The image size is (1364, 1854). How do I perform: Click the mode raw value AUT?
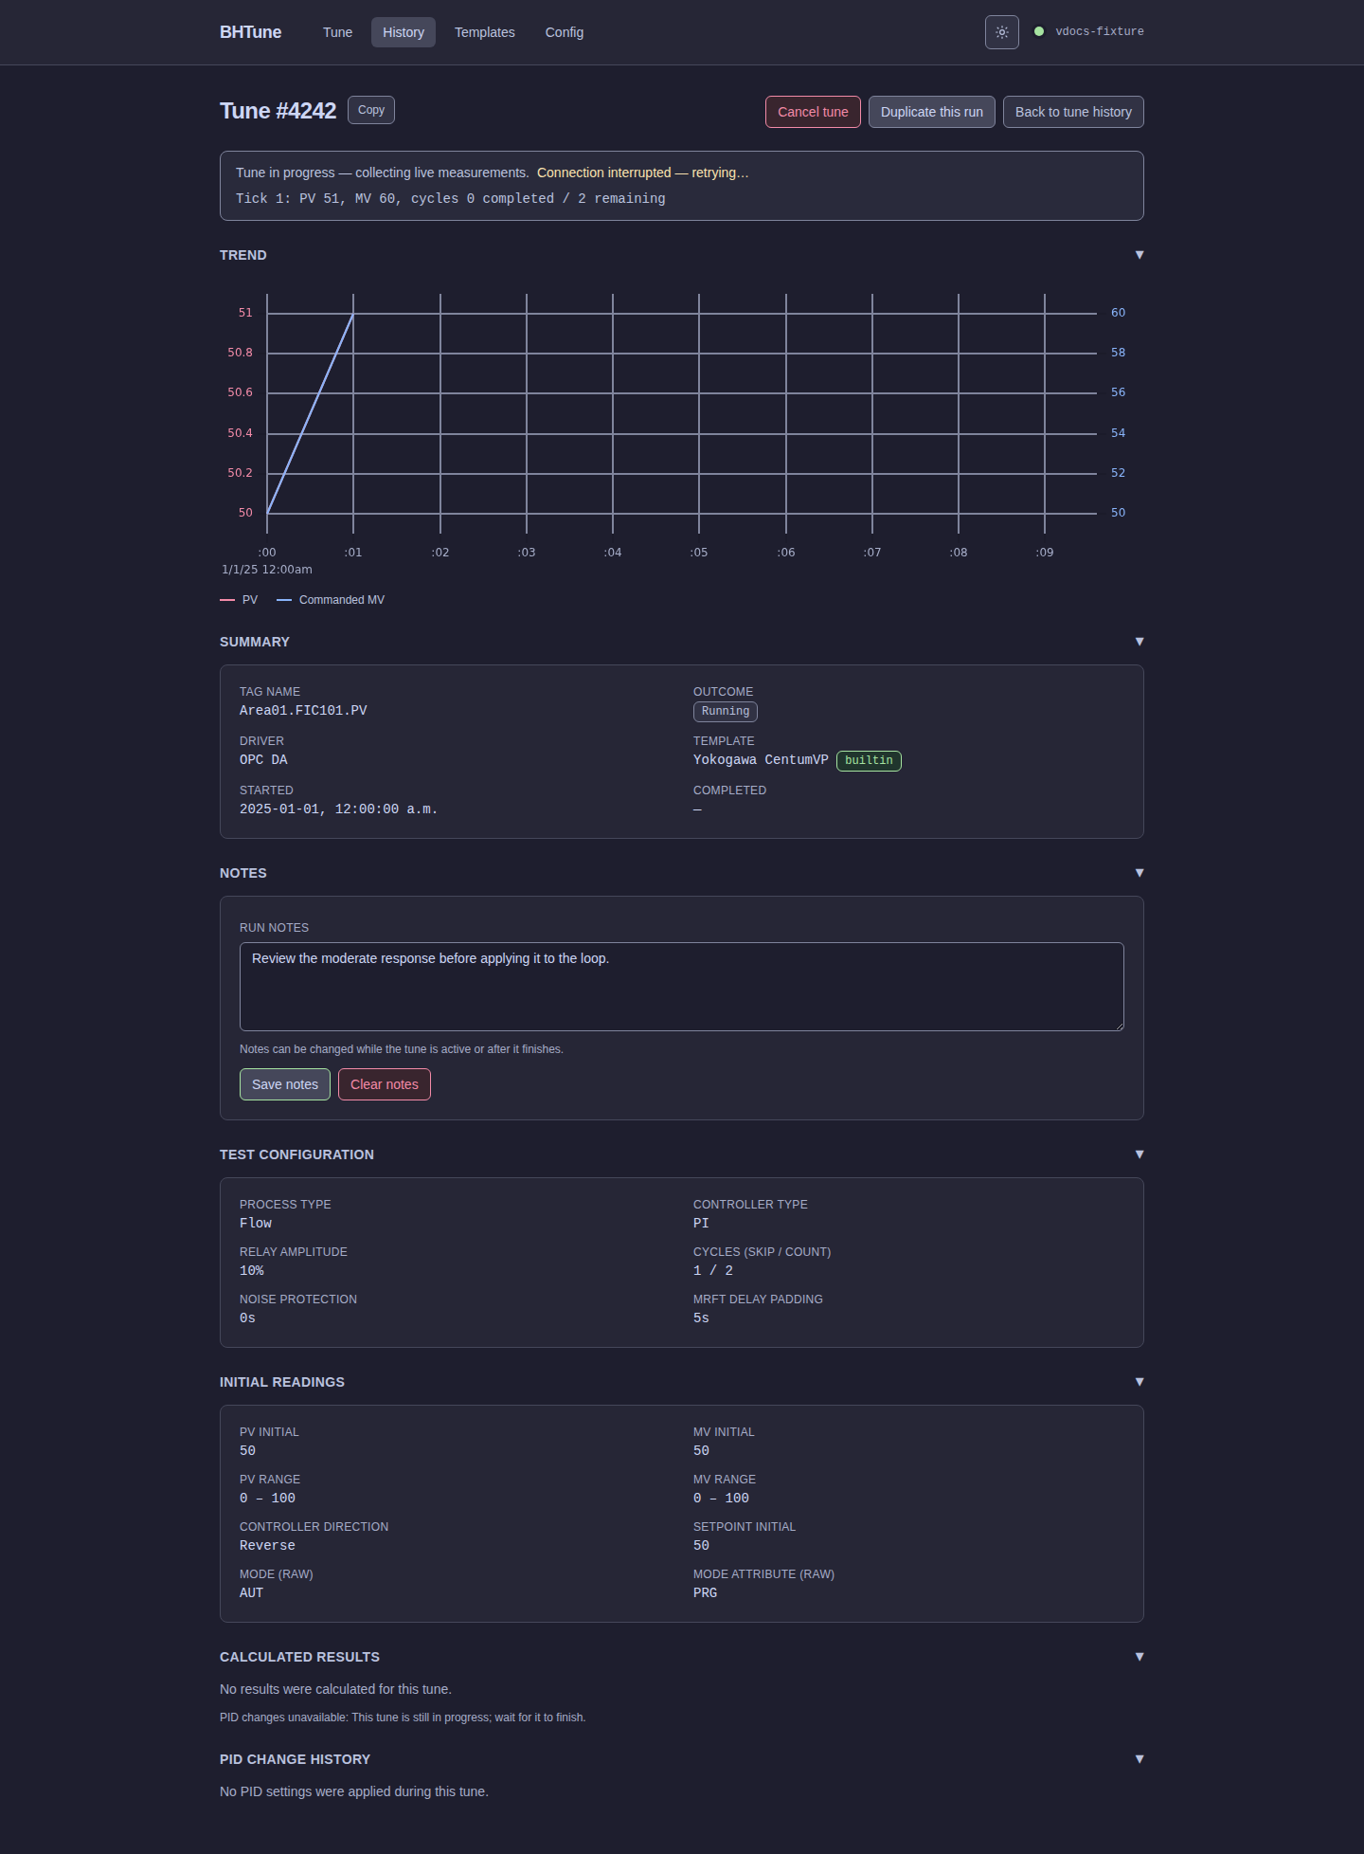[251, 1593]
